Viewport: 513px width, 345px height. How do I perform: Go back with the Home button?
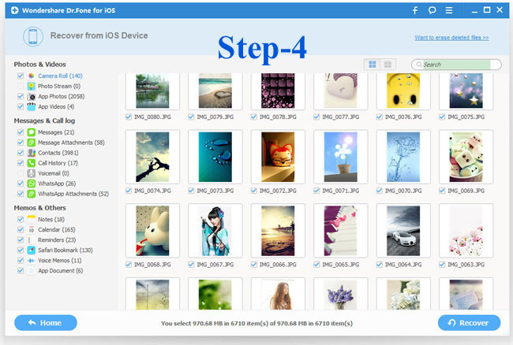tap(45, 322)
